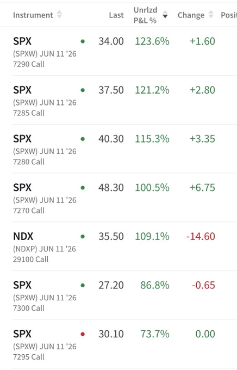Screen dimensions: 237x370
Task: Open SPX 7280 Call position row
Action: 124,149
